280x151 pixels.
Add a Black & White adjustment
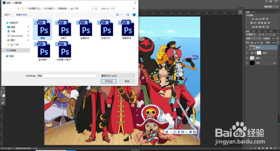point(258,23)
